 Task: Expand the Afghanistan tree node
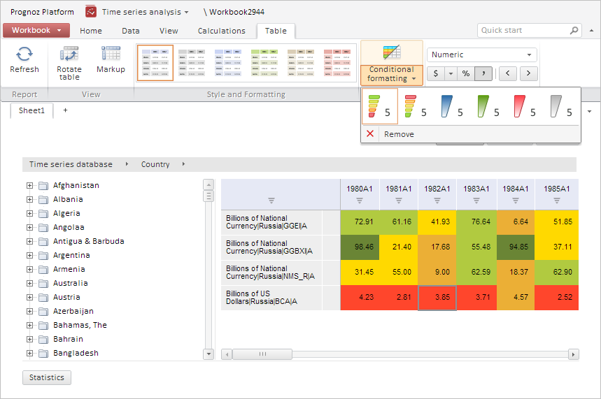pos(30,186)
